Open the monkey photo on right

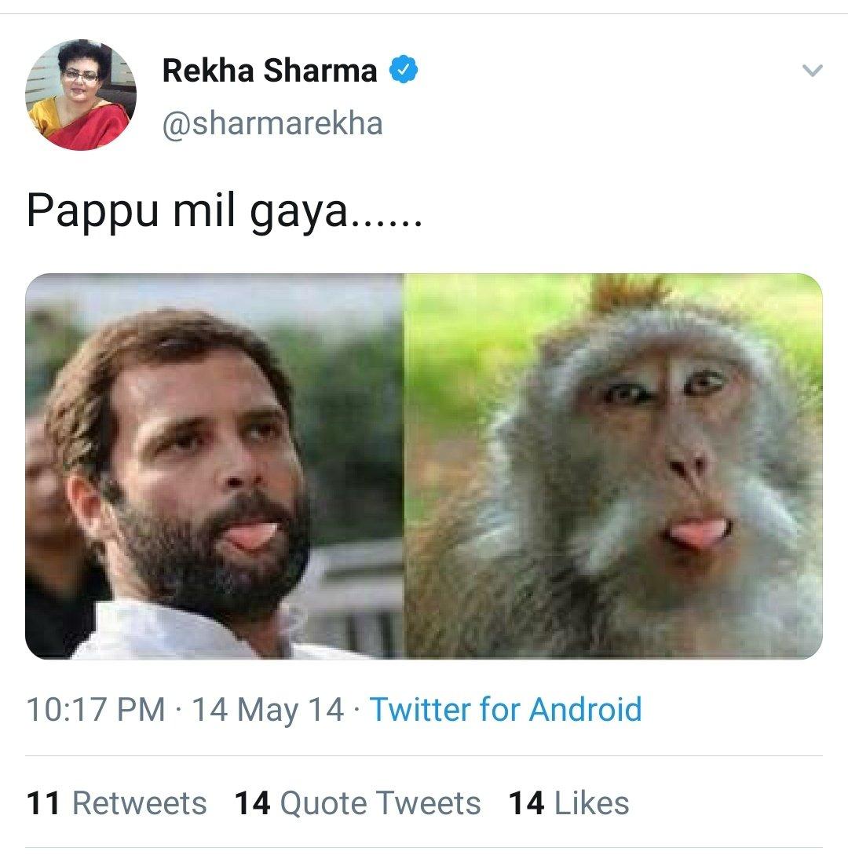pyautogui.click(x=613, y=466)
